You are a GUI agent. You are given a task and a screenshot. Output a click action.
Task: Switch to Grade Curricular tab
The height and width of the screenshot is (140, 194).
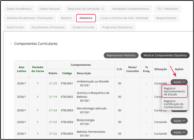pos(83,27)
